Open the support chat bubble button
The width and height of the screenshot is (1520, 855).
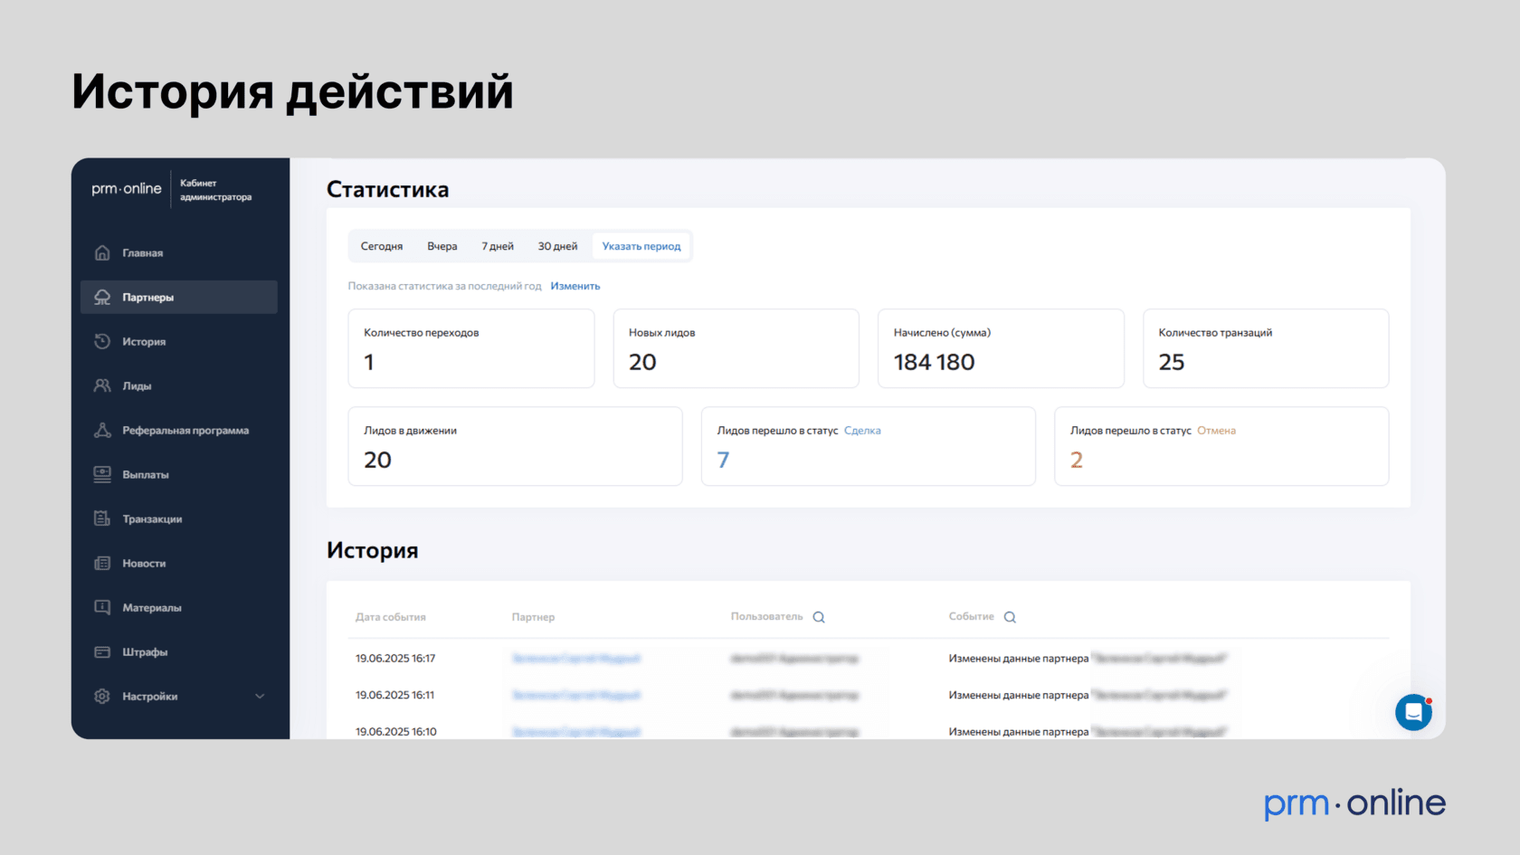click(x=1412, y=712)
